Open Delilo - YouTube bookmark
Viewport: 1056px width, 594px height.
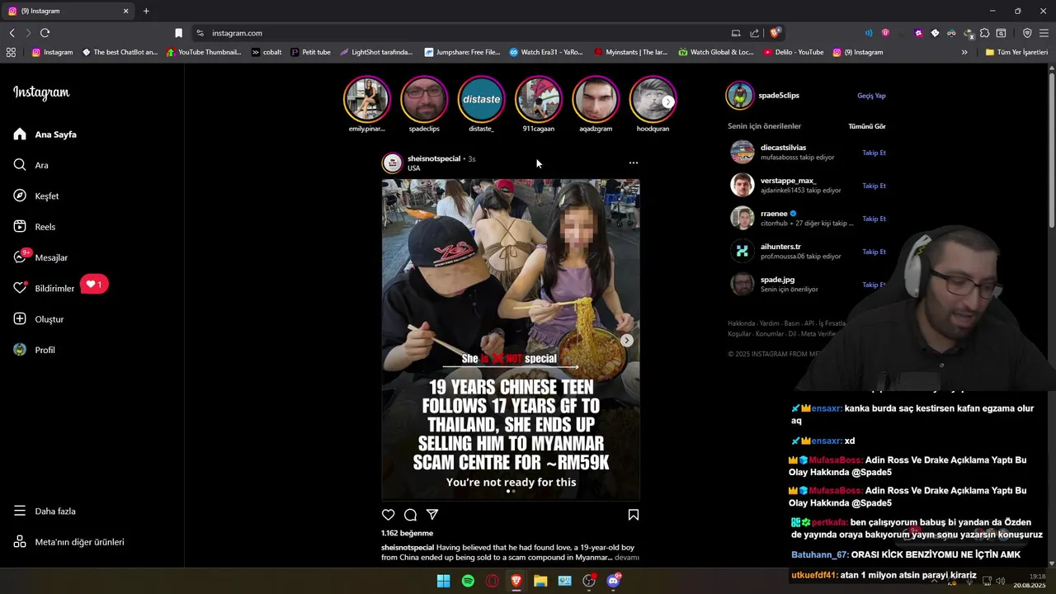(793, 52)
